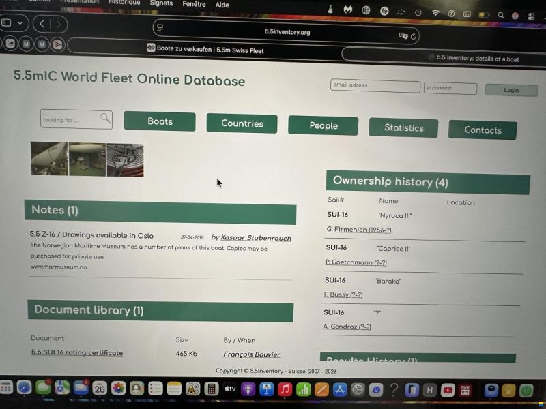The height and width of the screenshot is (409, 546).
Task: Click Safari's back arrow button
Action: 42,24
